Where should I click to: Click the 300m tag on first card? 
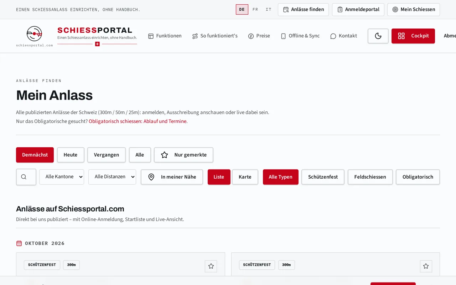[71, 265]
